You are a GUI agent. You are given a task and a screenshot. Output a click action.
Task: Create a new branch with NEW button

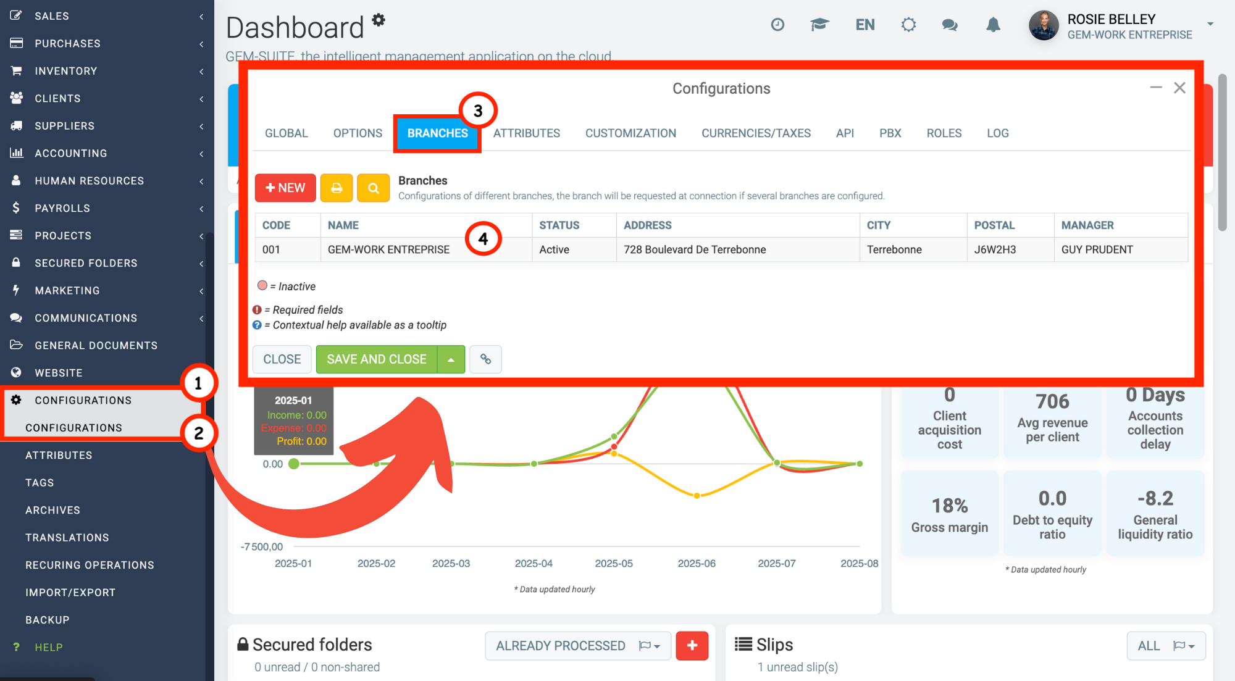coord(285,188)
